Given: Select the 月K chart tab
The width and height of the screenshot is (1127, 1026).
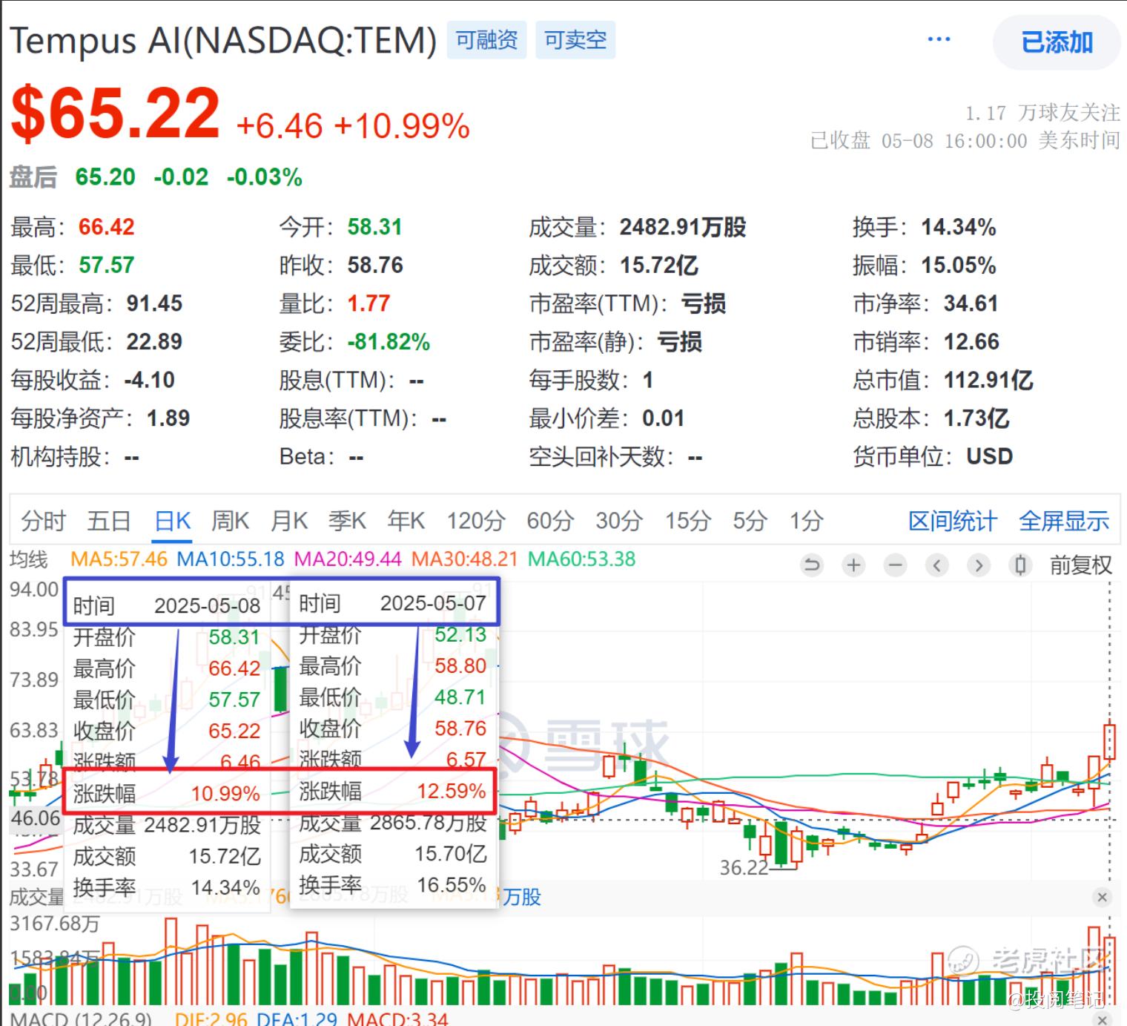Looking at the screenshot, I should coord(289,522).
